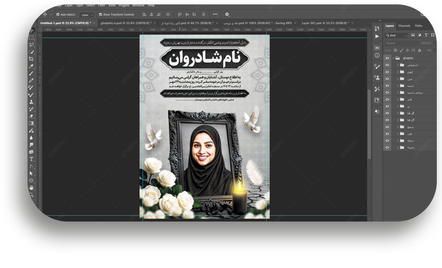This screenshot has height=268, width=442.
Task: Uncheck Show Transform Controls
Action: click(x=100, y=15)
